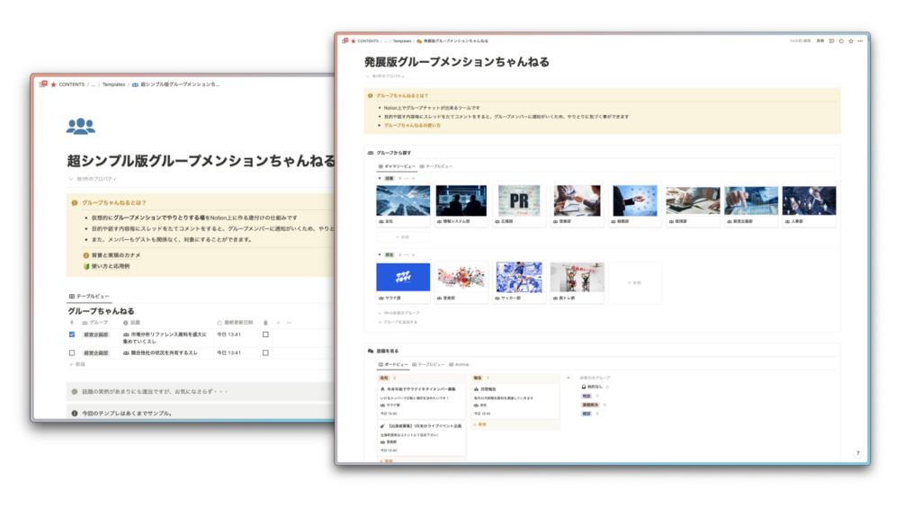Expand 他1件のプロパティ in the back window
The height and width of the screenshot is (508, 904).
93,179
